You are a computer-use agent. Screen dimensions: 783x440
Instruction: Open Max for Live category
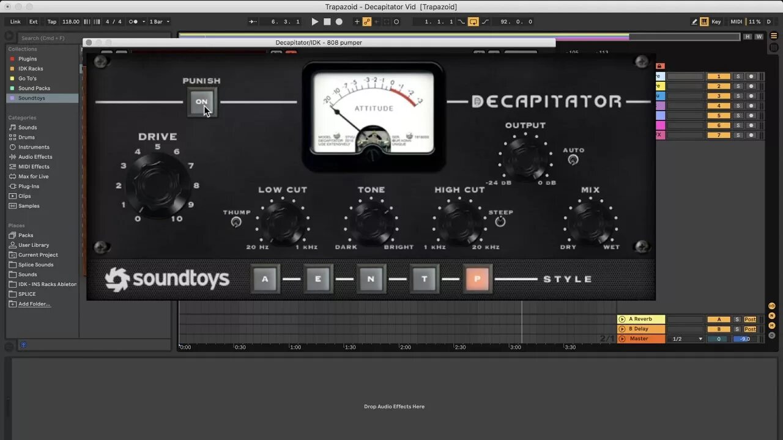tap(33, 176)
